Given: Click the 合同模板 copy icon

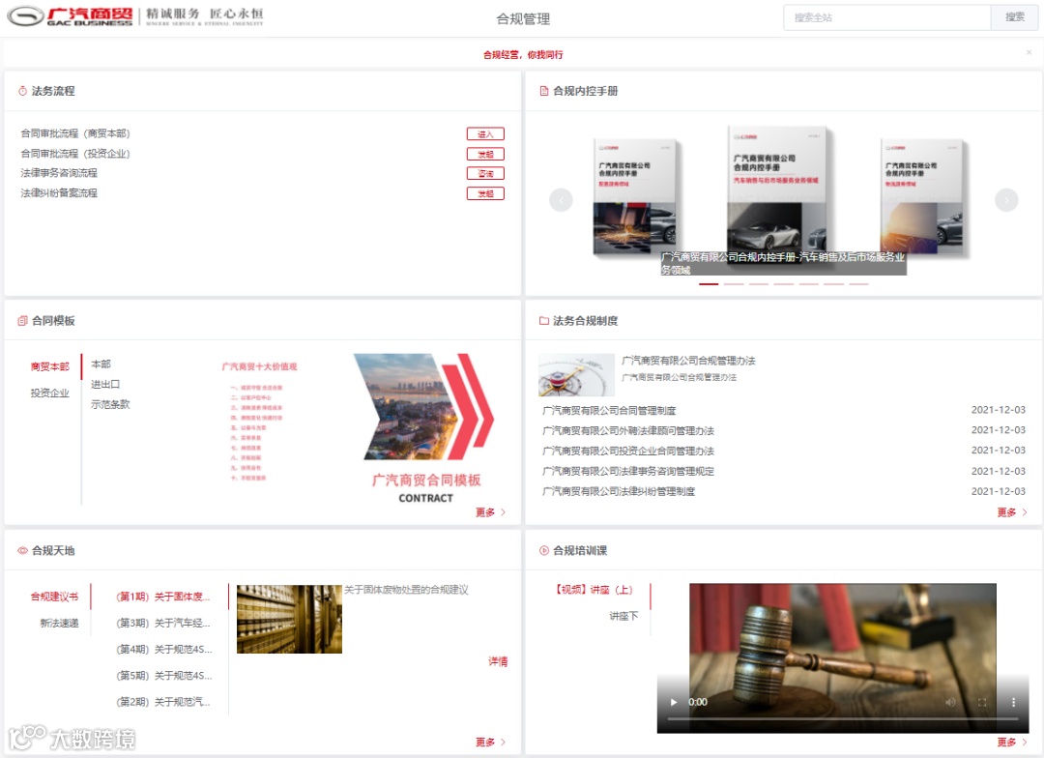Looking at the screenshot, I should click(22, 320).
